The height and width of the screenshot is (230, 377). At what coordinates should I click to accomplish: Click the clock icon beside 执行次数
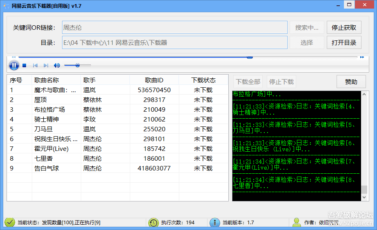point(154,223)
